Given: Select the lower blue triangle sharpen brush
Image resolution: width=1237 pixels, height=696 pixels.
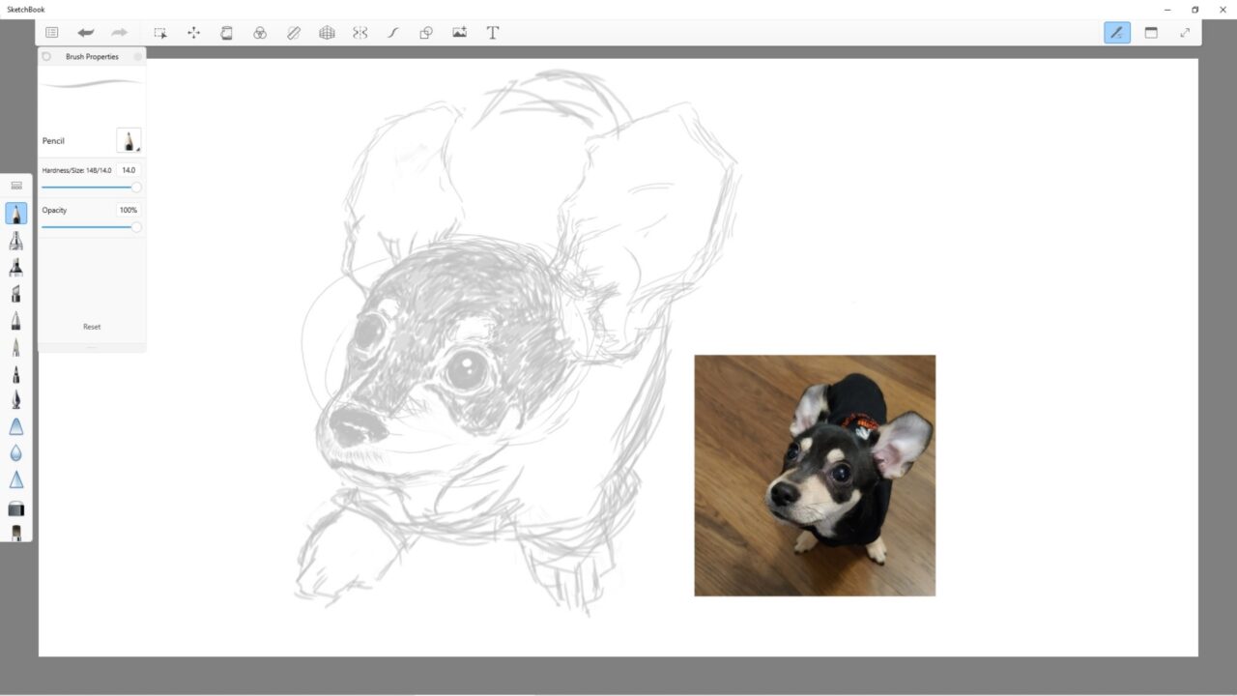Looking at the screenshot, I should (16, 479).
